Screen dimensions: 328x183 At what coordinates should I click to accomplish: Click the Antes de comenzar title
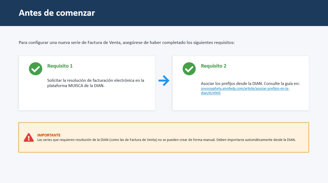point(57,13)
